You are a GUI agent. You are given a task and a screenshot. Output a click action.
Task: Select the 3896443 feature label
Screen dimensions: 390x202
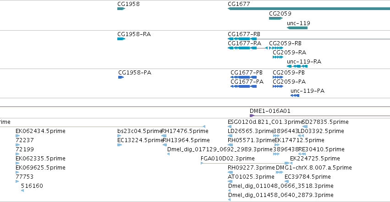[286, 131]
